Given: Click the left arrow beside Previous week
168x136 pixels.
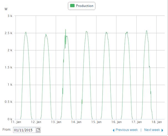Looking at the screenshot, I should pyautogui.click(x=113, y=130).
